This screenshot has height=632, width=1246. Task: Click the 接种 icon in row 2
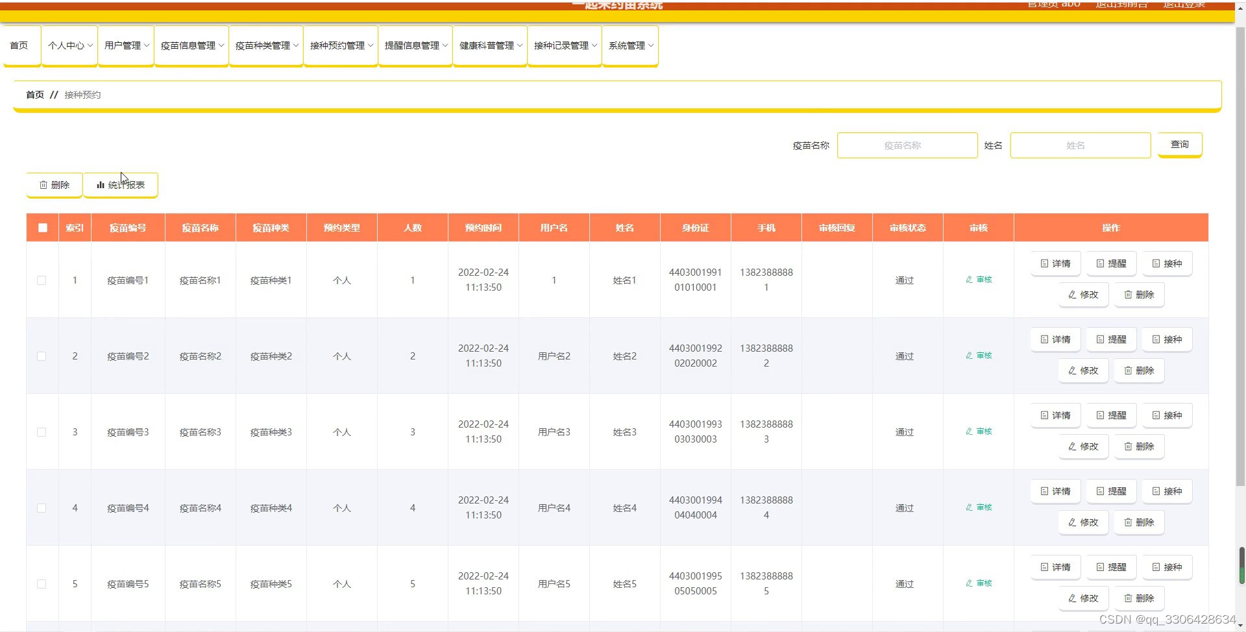pyautogui.click(x=1156, y=339)
